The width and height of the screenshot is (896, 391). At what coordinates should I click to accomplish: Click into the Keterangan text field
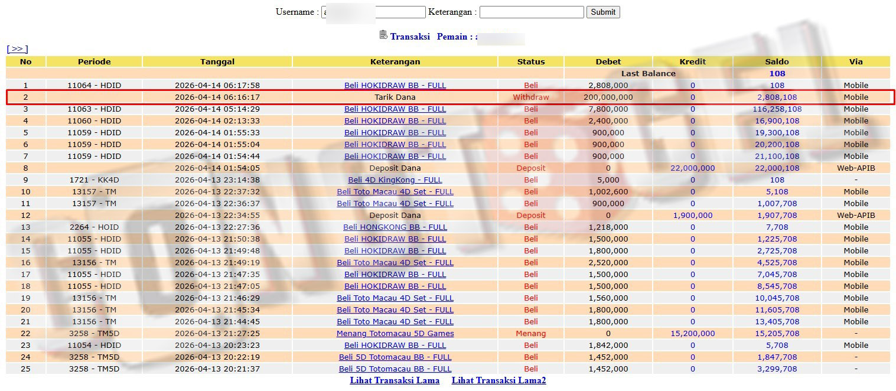click(531, 12)
